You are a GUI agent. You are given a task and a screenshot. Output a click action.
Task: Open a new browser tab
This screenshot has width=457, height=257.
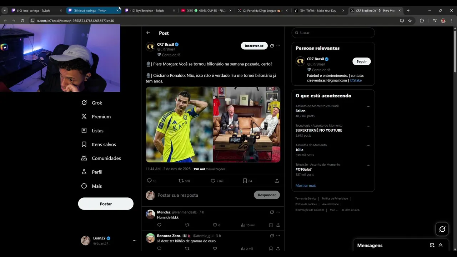click(408, 11)
